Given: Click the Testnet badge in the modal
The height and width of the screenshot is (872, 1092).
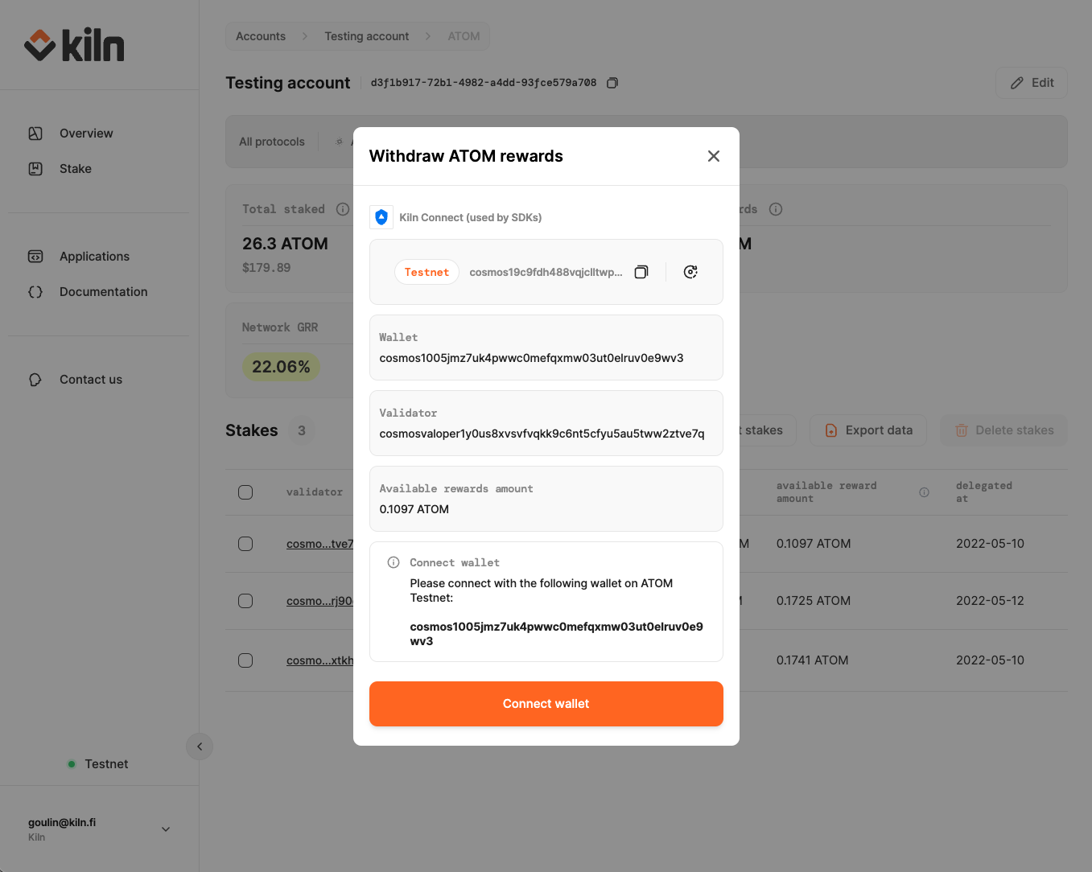Looking at the screenshot, I should [426, 272].
